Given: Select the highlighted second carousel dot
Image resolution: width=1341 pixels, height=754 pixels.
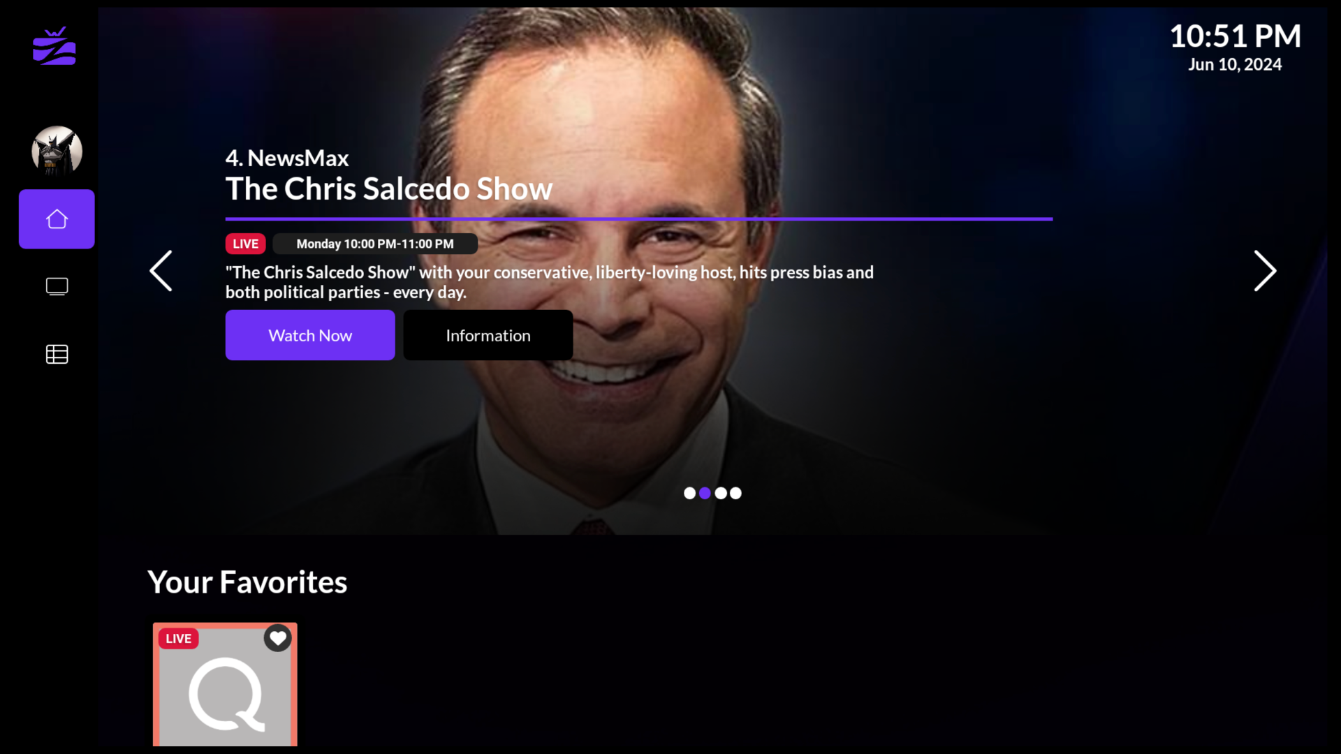Looking at the screenshot, I should coord(705,494).
